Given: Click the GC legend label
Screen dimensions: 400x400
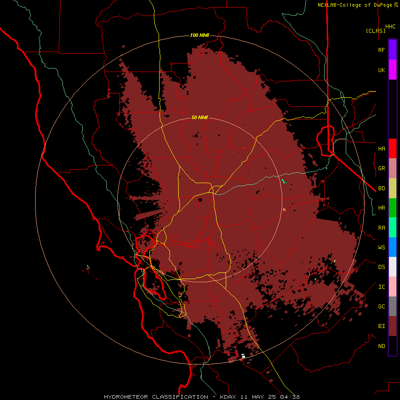Looking at the screenshot, I should point(382,307).
